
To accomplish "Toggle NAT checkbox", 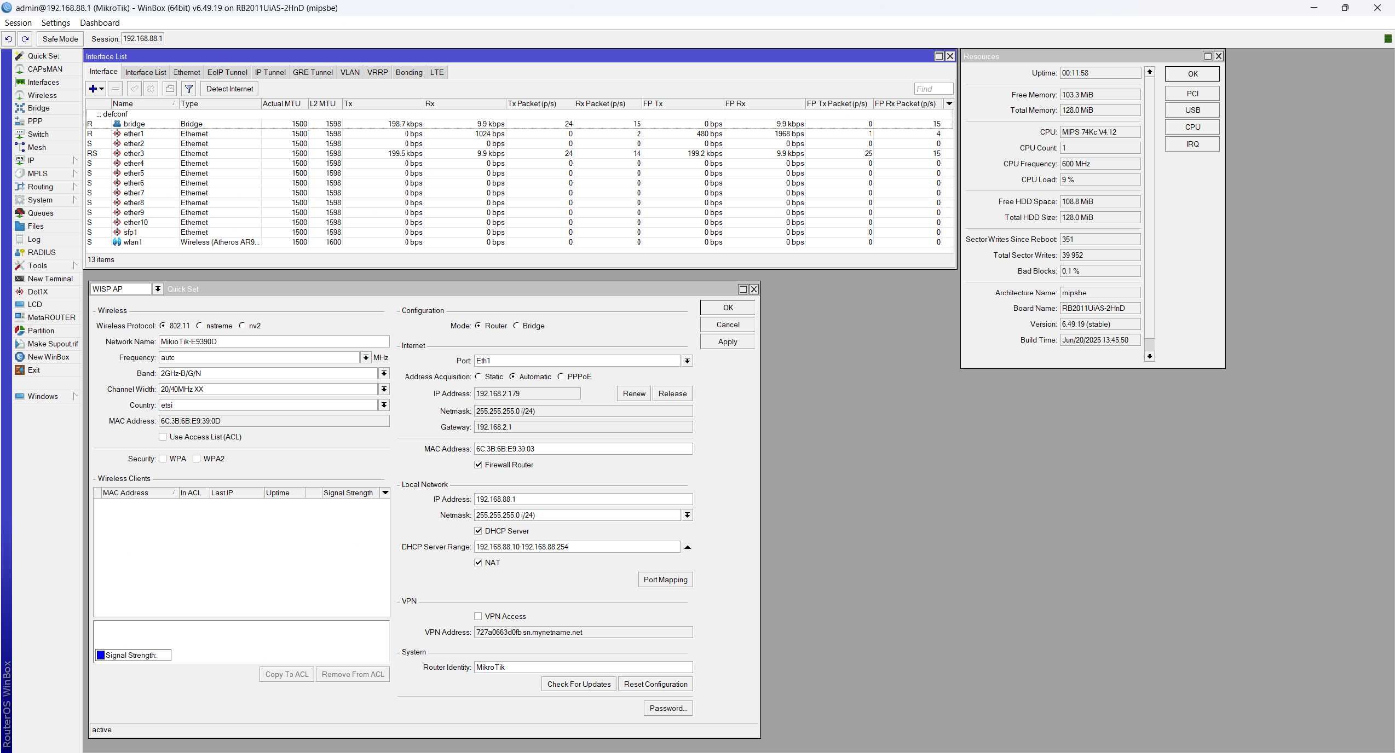I will pyautogui.click(x=478, y=563).
